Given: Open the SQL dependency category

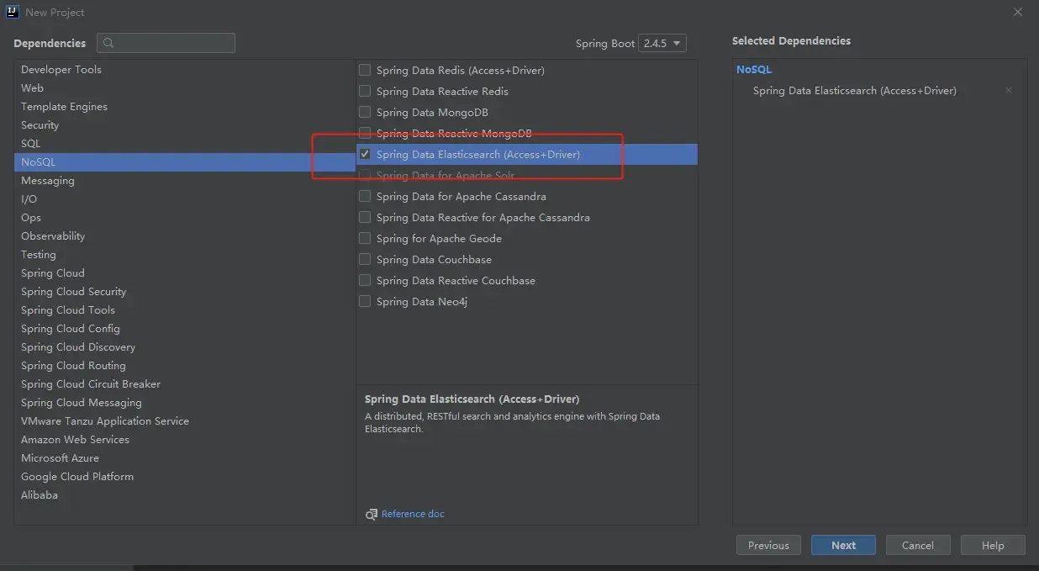Looking at the screenshot, I should point(31,144).
